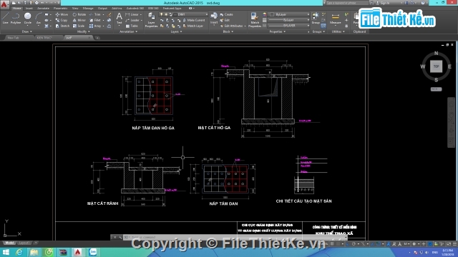
Task: Toggle the layer freeze sun icon
Action: click(166, 14)
